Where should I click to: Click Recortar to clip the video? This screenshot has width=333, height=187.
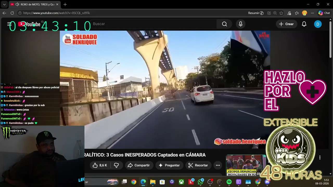click(x=198, y=165)
